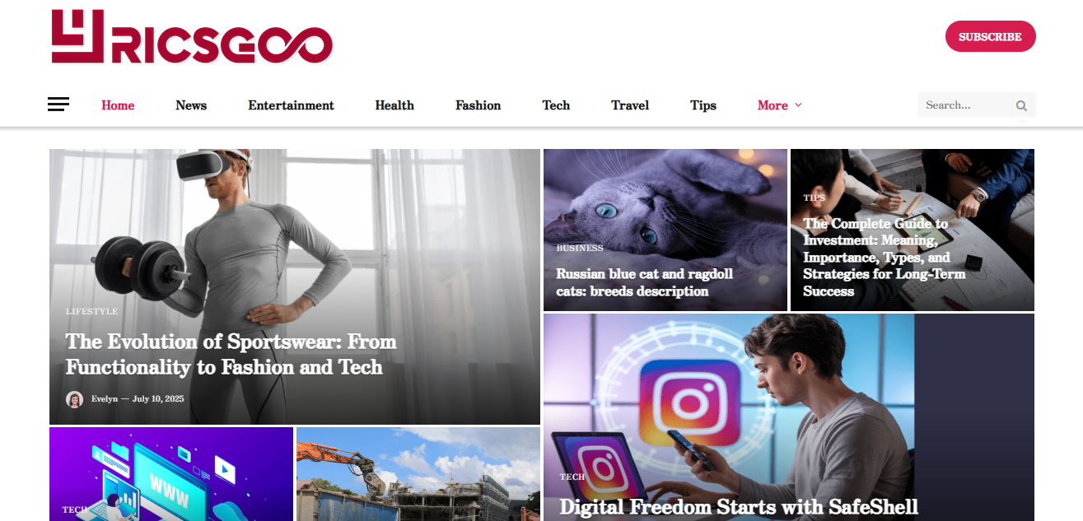Select the Health menu item
The width and height of the screenshot is (1083, 521).
tap(394, 105)
